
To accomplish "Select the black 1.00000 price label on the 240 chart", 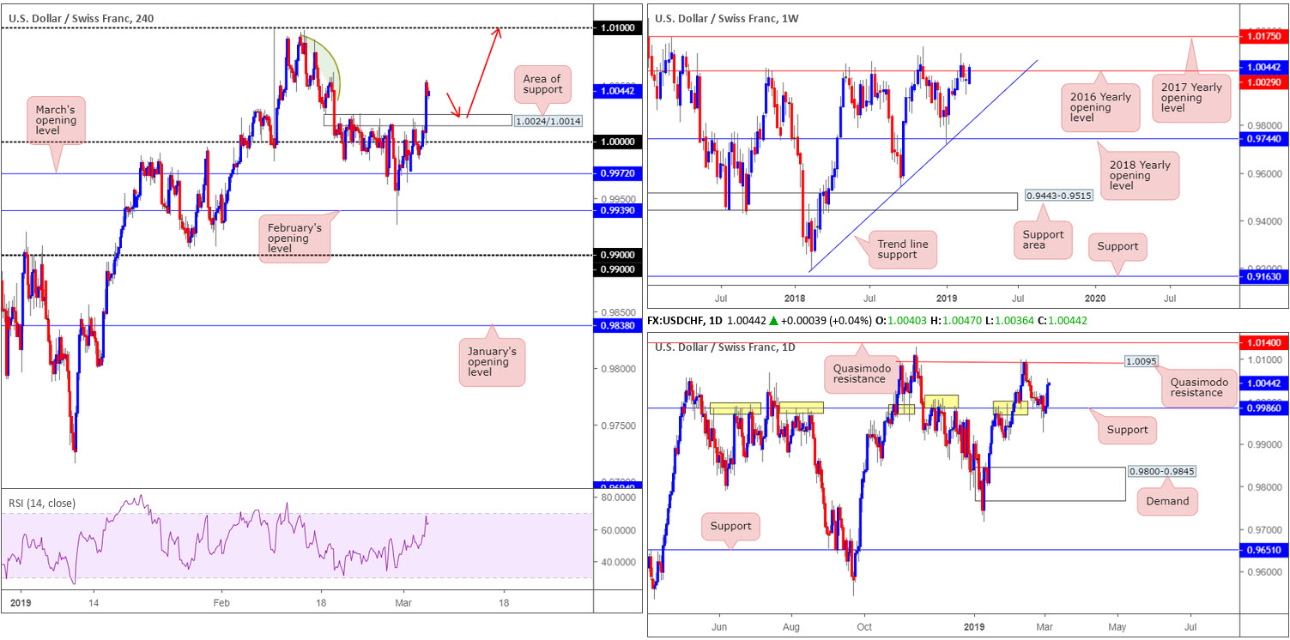I will point(617,142).
